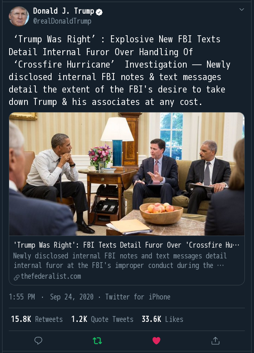Unlike the tweet via red heart
The image size is (254, 353).
pyautogui.click(x=156, y=341)
